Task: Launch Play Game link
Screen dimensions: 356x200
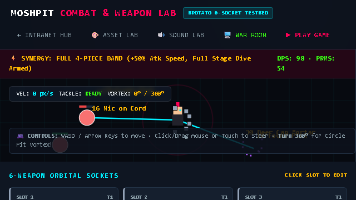Action: tap(308, 35)
